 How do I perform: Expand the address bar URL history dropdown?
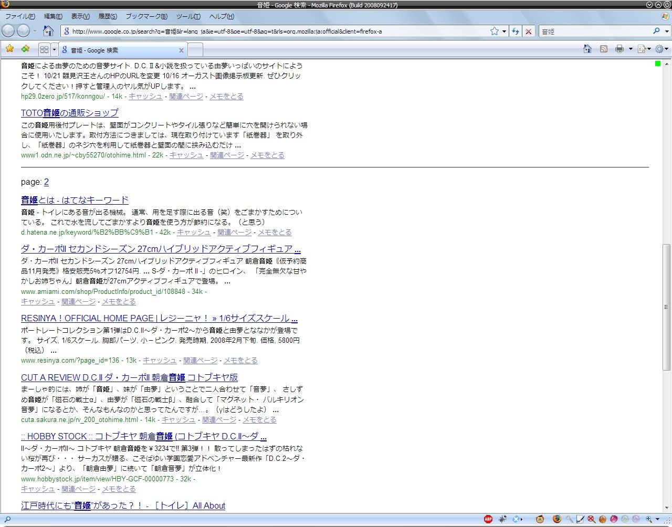point(504,31)
